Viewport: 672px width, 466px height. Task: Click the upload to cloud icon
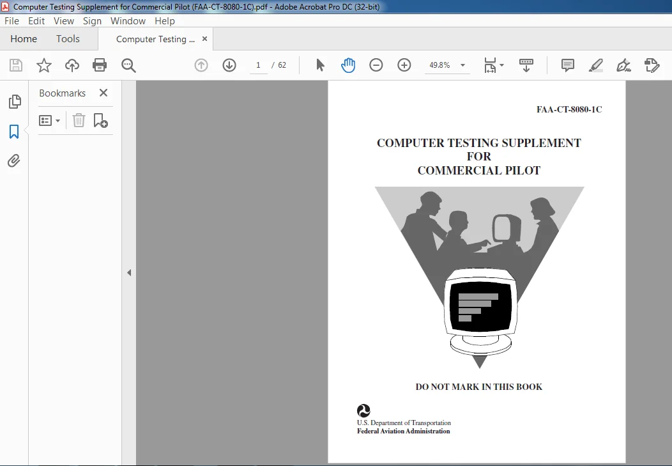click(x=72, y=65)
